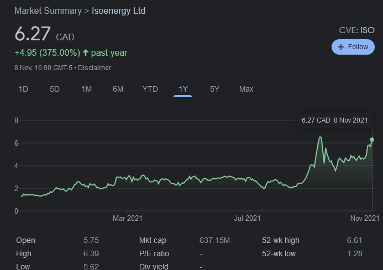Click the CVE: ISO ticker label
The image size is (383, 270).
(356, 30)
